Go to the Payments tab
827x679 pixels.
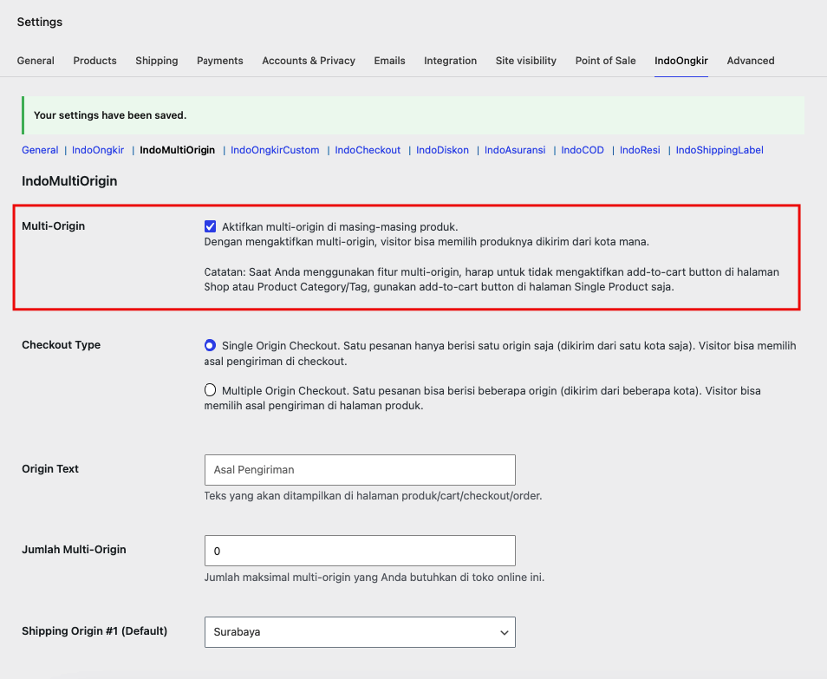220,61
